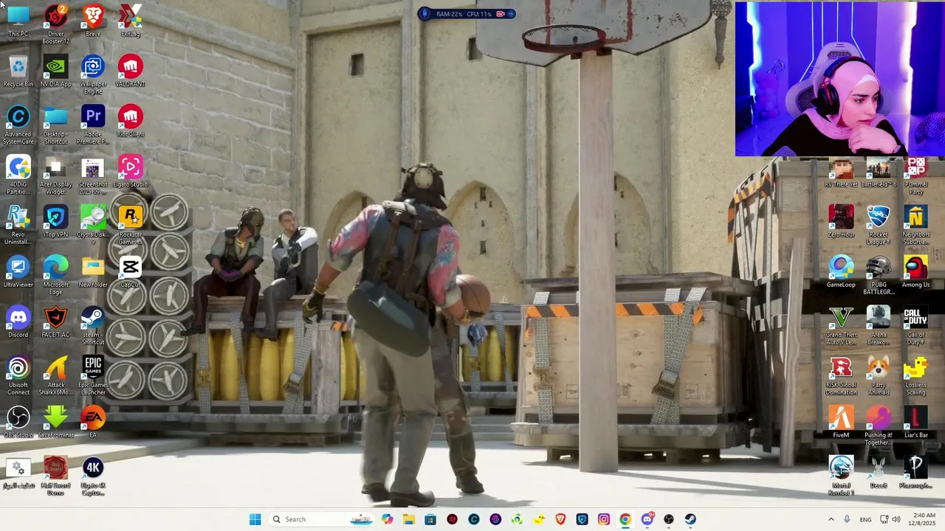Viewport: 945px width, 531px height.
Task: Open Among Us desktop shortcut
Action: [x=915, y=271]
